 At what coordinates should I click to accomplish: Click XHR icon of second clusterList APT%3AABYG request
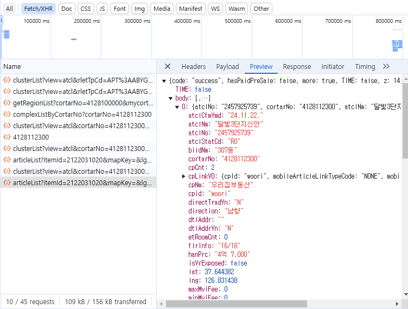pyautogui.click(x=7, y=91)
